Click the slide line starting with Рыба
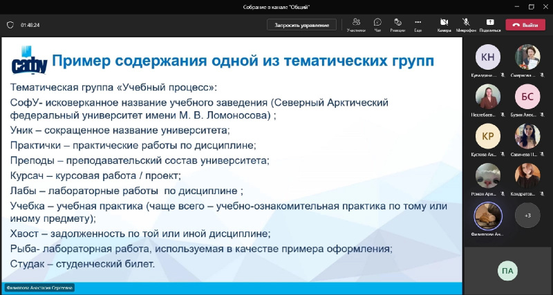This screenshot has width=553, height=295. (x=201, y=249)
